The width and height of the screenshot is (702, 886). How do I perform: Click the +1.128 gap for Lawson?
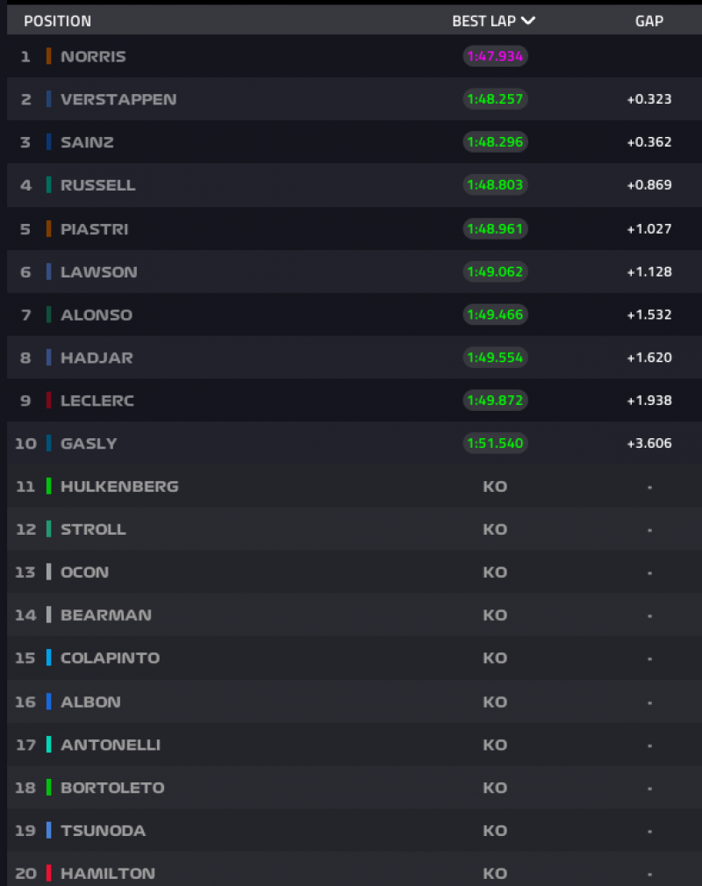649,272
